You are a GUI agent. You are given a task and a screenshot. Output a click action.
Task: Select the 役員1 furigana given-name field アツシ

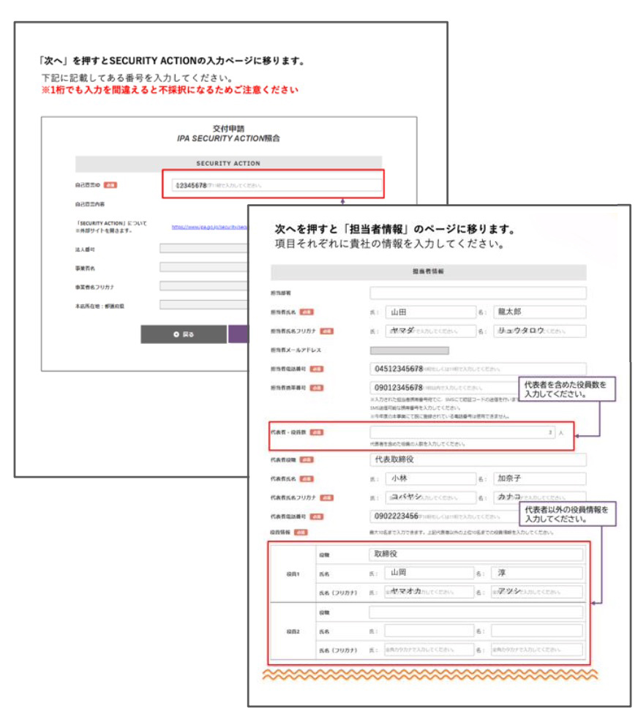[537, 592]
